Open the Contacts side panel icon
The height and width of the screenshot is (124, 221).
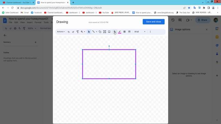point(217,54)
